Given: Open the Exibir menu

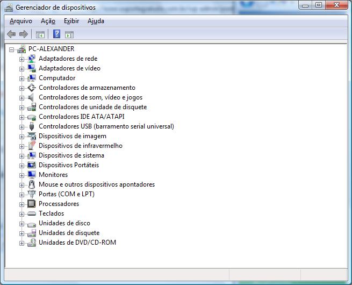Looking at the screenshot, I should 71,21.
